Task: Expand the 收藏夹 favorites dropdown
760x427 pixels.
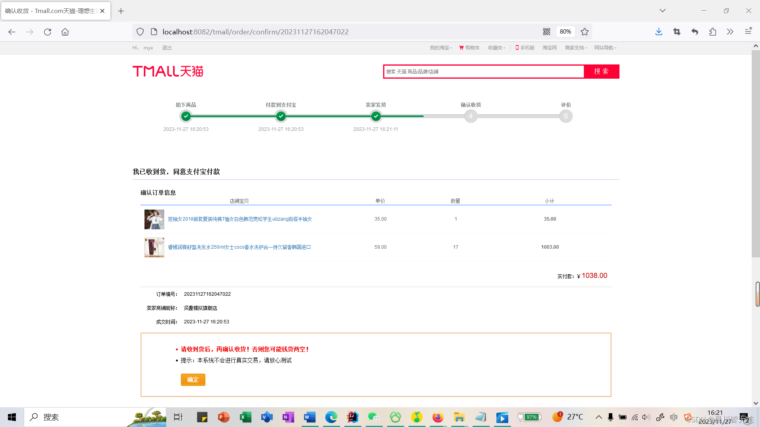Action: coord(496,48)
